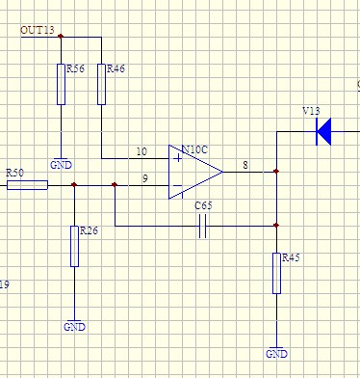
Task: Click the junction dot right of C65
Action: [x=276, y=226]
